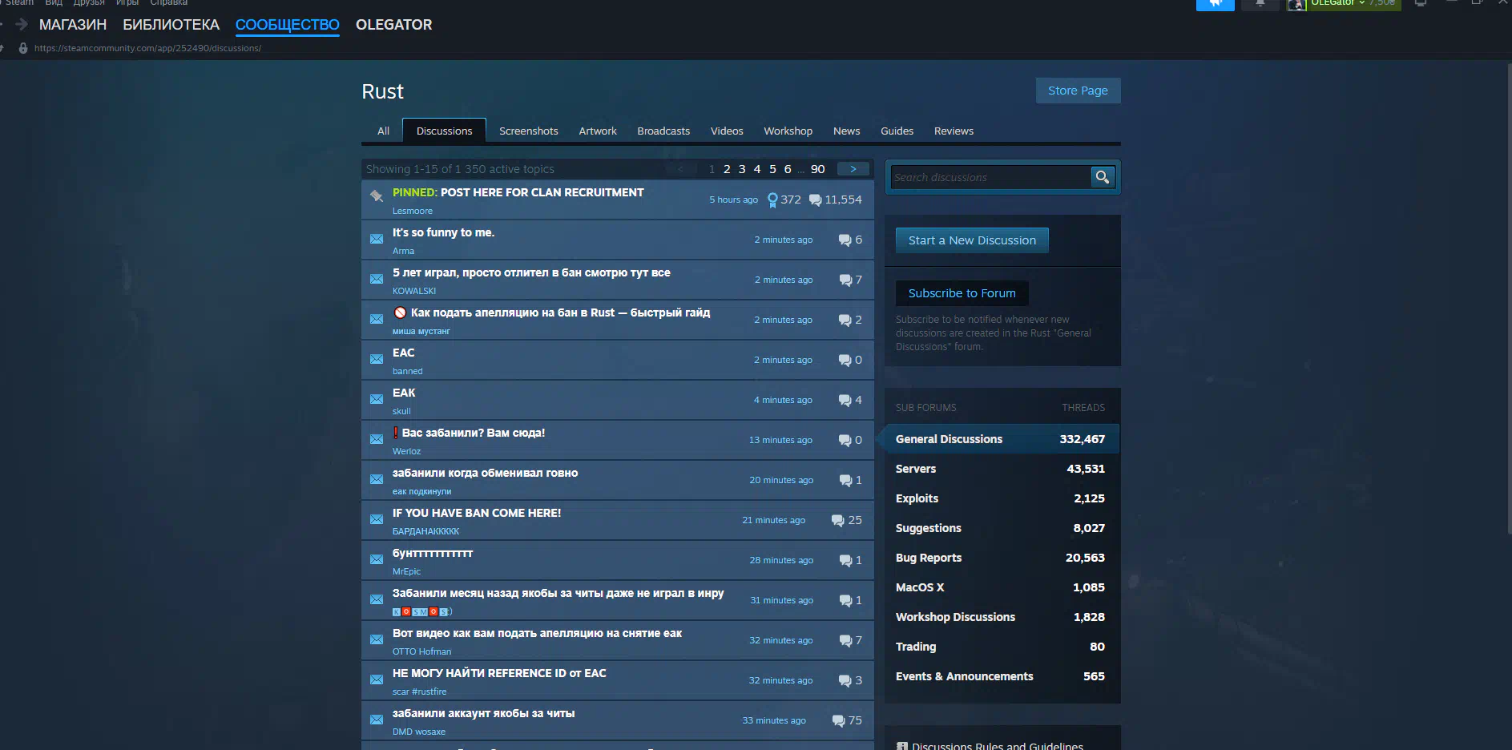Click envelope icon beside the 'EAC' thread
Screen dimensions: 1512x750
(x=377, y=359)
